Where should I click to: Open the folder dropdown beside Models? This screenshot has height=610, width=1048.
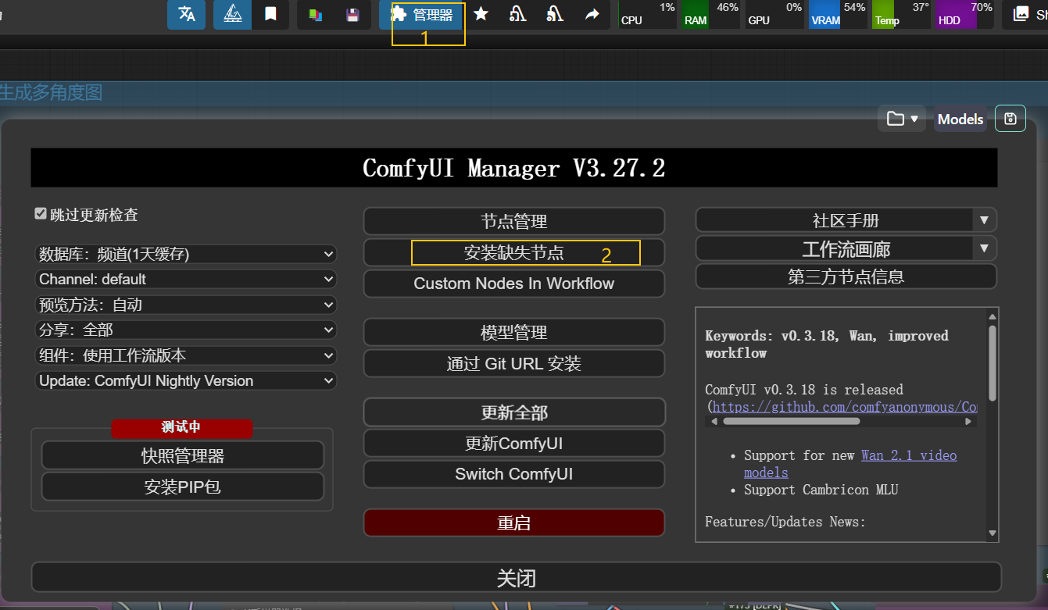point(902,119)
